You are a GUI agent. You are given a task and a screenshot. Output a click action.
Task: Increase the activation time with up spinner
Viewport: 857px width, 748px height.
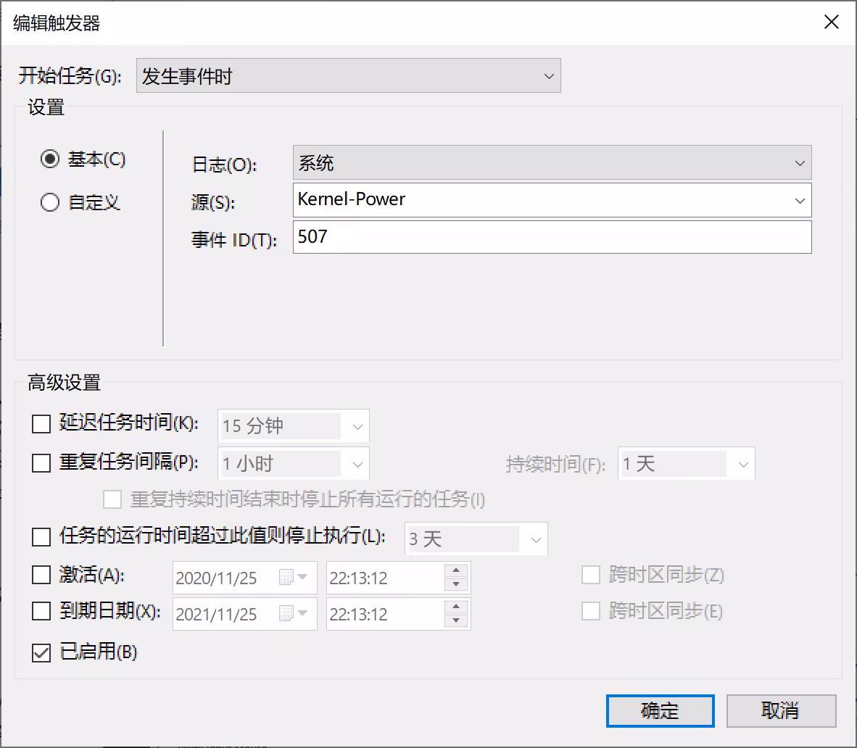point(456,570)
